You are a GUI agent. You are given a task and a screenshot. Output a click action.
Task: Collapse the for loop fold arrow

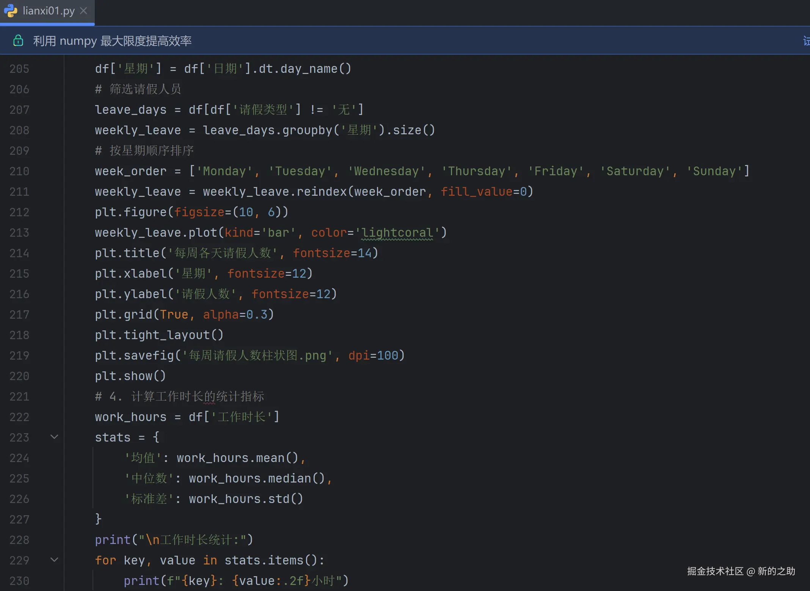tap(54, 560)
